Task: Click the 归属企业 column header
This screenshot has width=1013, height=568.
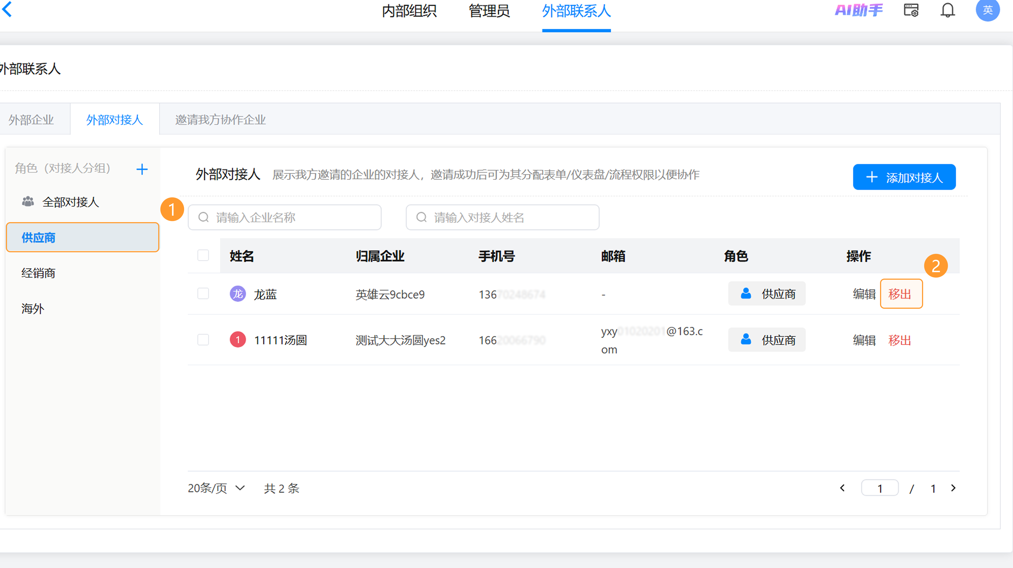Action: [380, 256]
